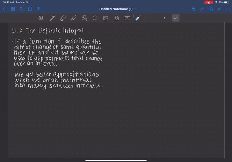232x162 pixels.
Task: Select the Eraser tool
Action: pyautogui.click(x=63, y=18)
